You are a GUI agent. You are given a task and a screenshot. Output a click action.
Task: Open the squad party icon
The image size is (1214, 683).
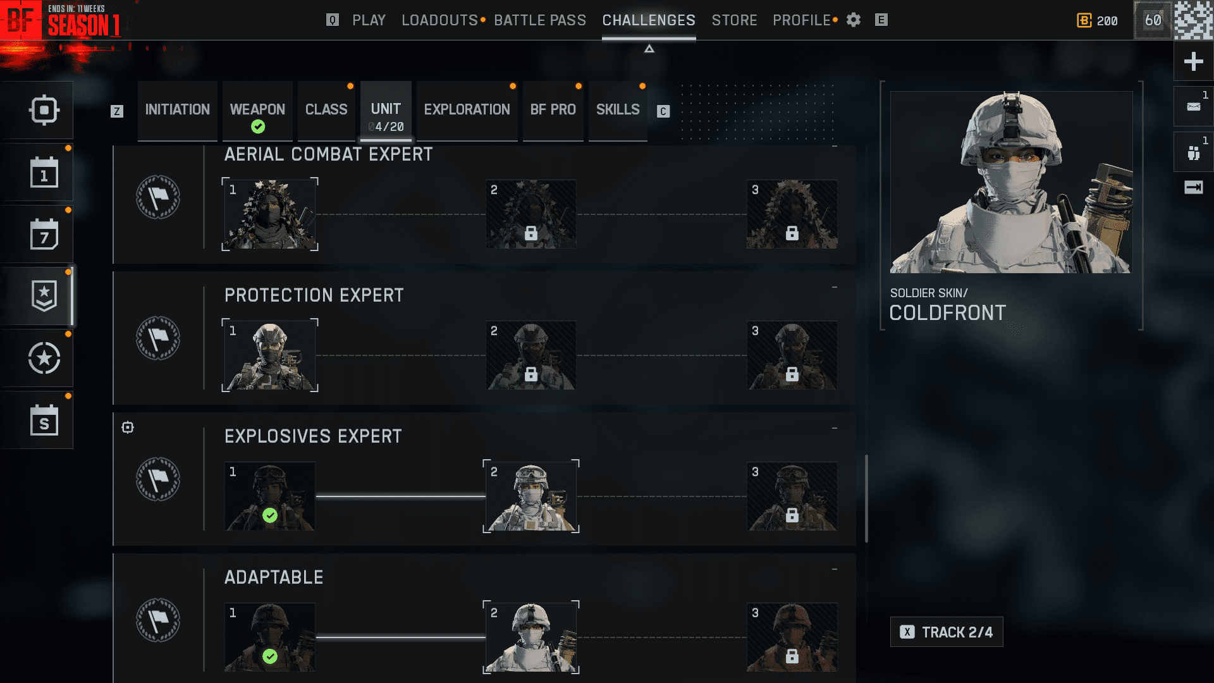tap(1193, 152)
